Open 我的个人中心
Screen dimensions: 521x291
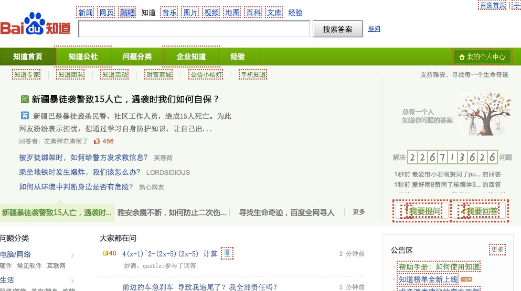(x=482, y=57)
